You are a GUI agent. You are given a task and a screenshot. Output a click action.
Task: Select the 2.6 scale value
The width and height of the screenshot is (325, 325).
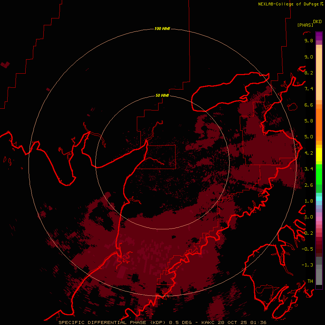309,185
